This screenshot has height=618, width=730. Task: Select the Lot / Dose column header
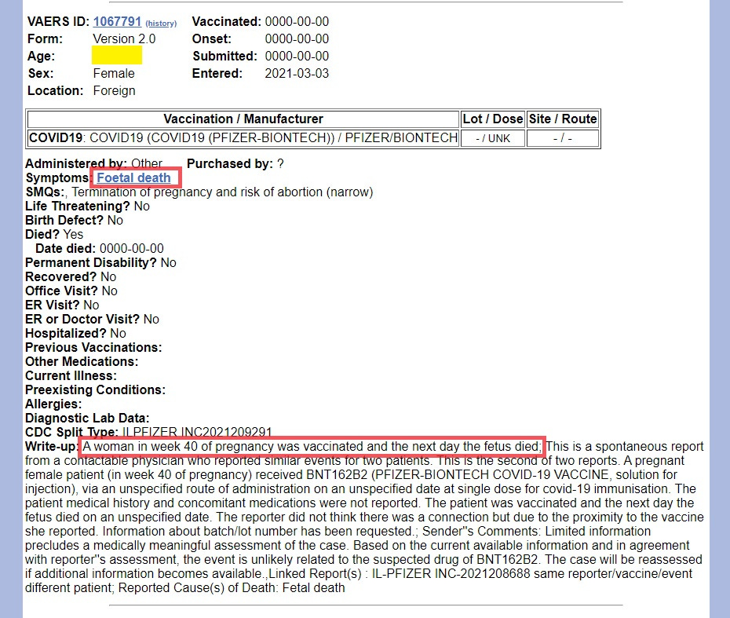click(493, 119)
